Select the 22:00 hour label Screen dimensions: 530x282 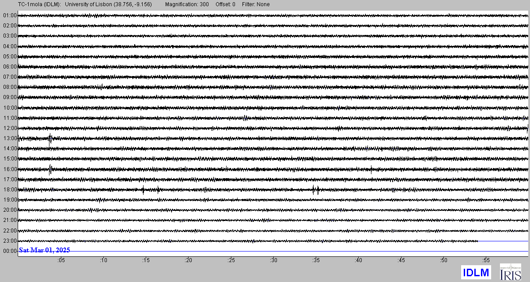click(10, 231)
